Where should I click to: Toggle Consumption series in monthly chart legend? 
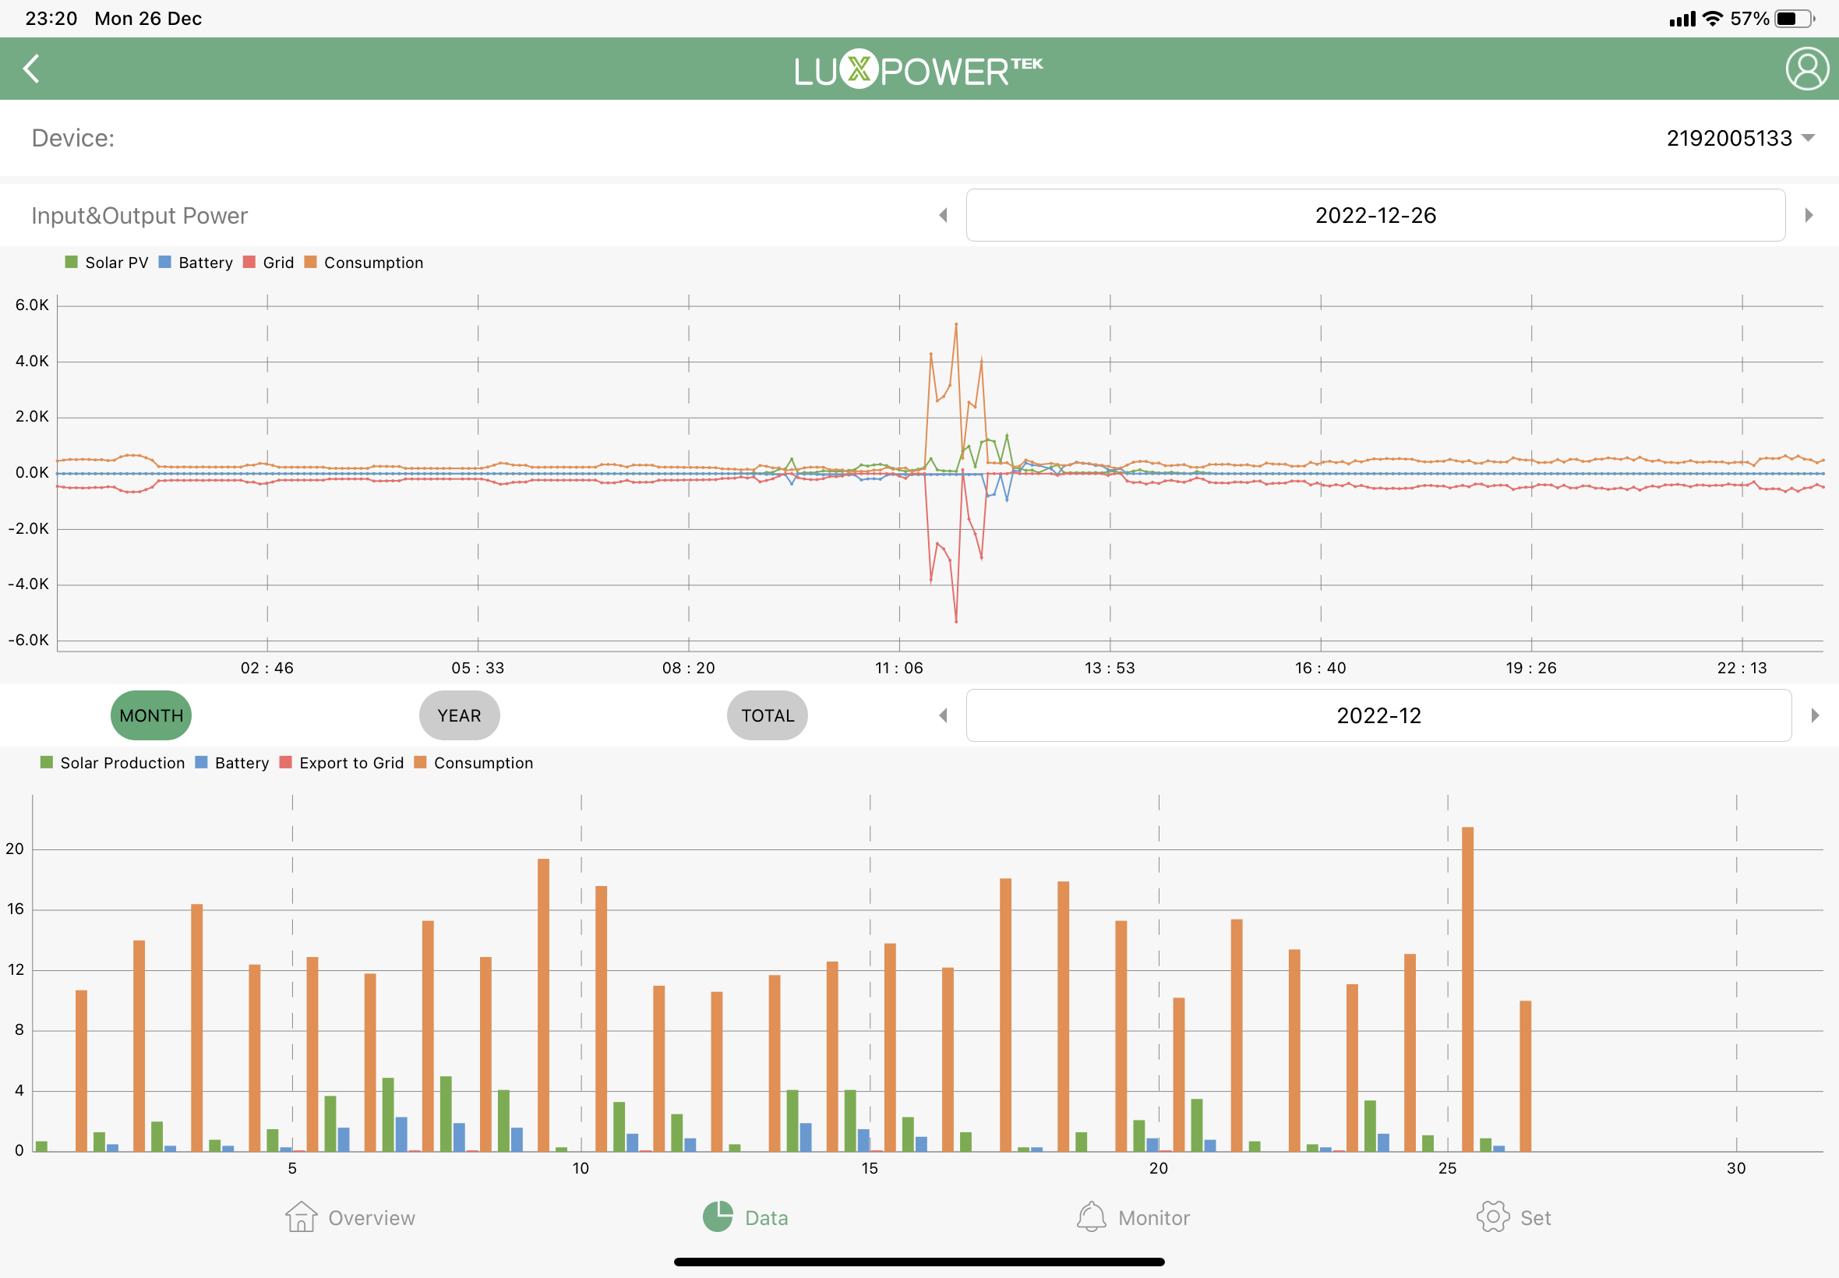(x=474, y=762)
